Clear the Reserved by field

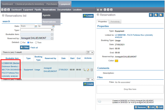[52, 38]
